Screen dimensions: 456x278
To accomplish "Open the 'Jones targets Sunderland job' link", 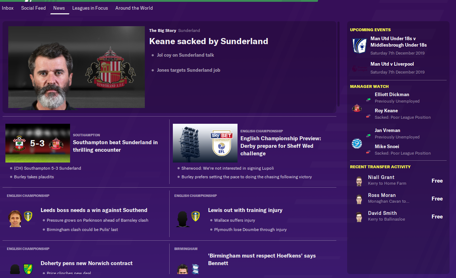I will coord(189,70).
